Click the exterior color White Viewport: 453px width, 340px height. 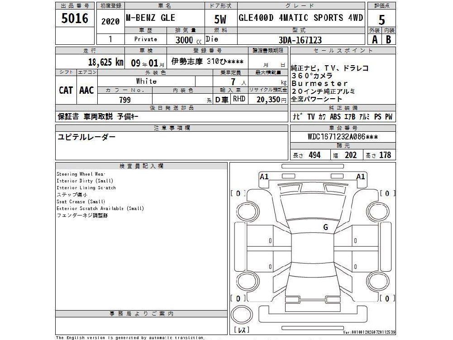[x=146, y=81]
